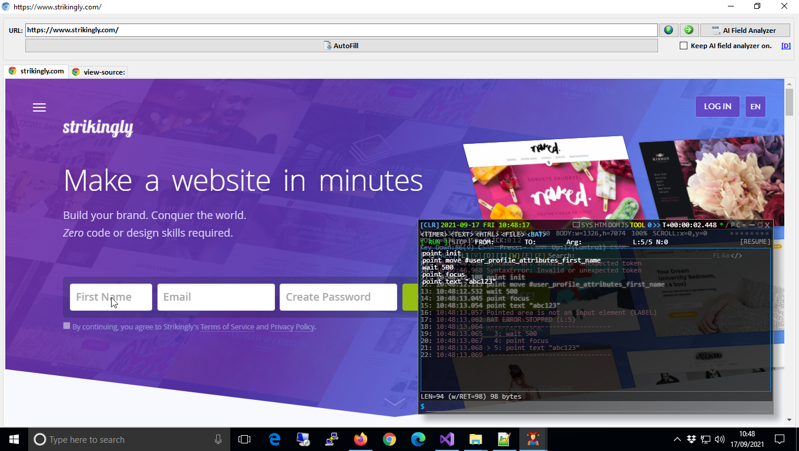Open Visual Studio Code from the taskbar

click(x=446, y=439)
